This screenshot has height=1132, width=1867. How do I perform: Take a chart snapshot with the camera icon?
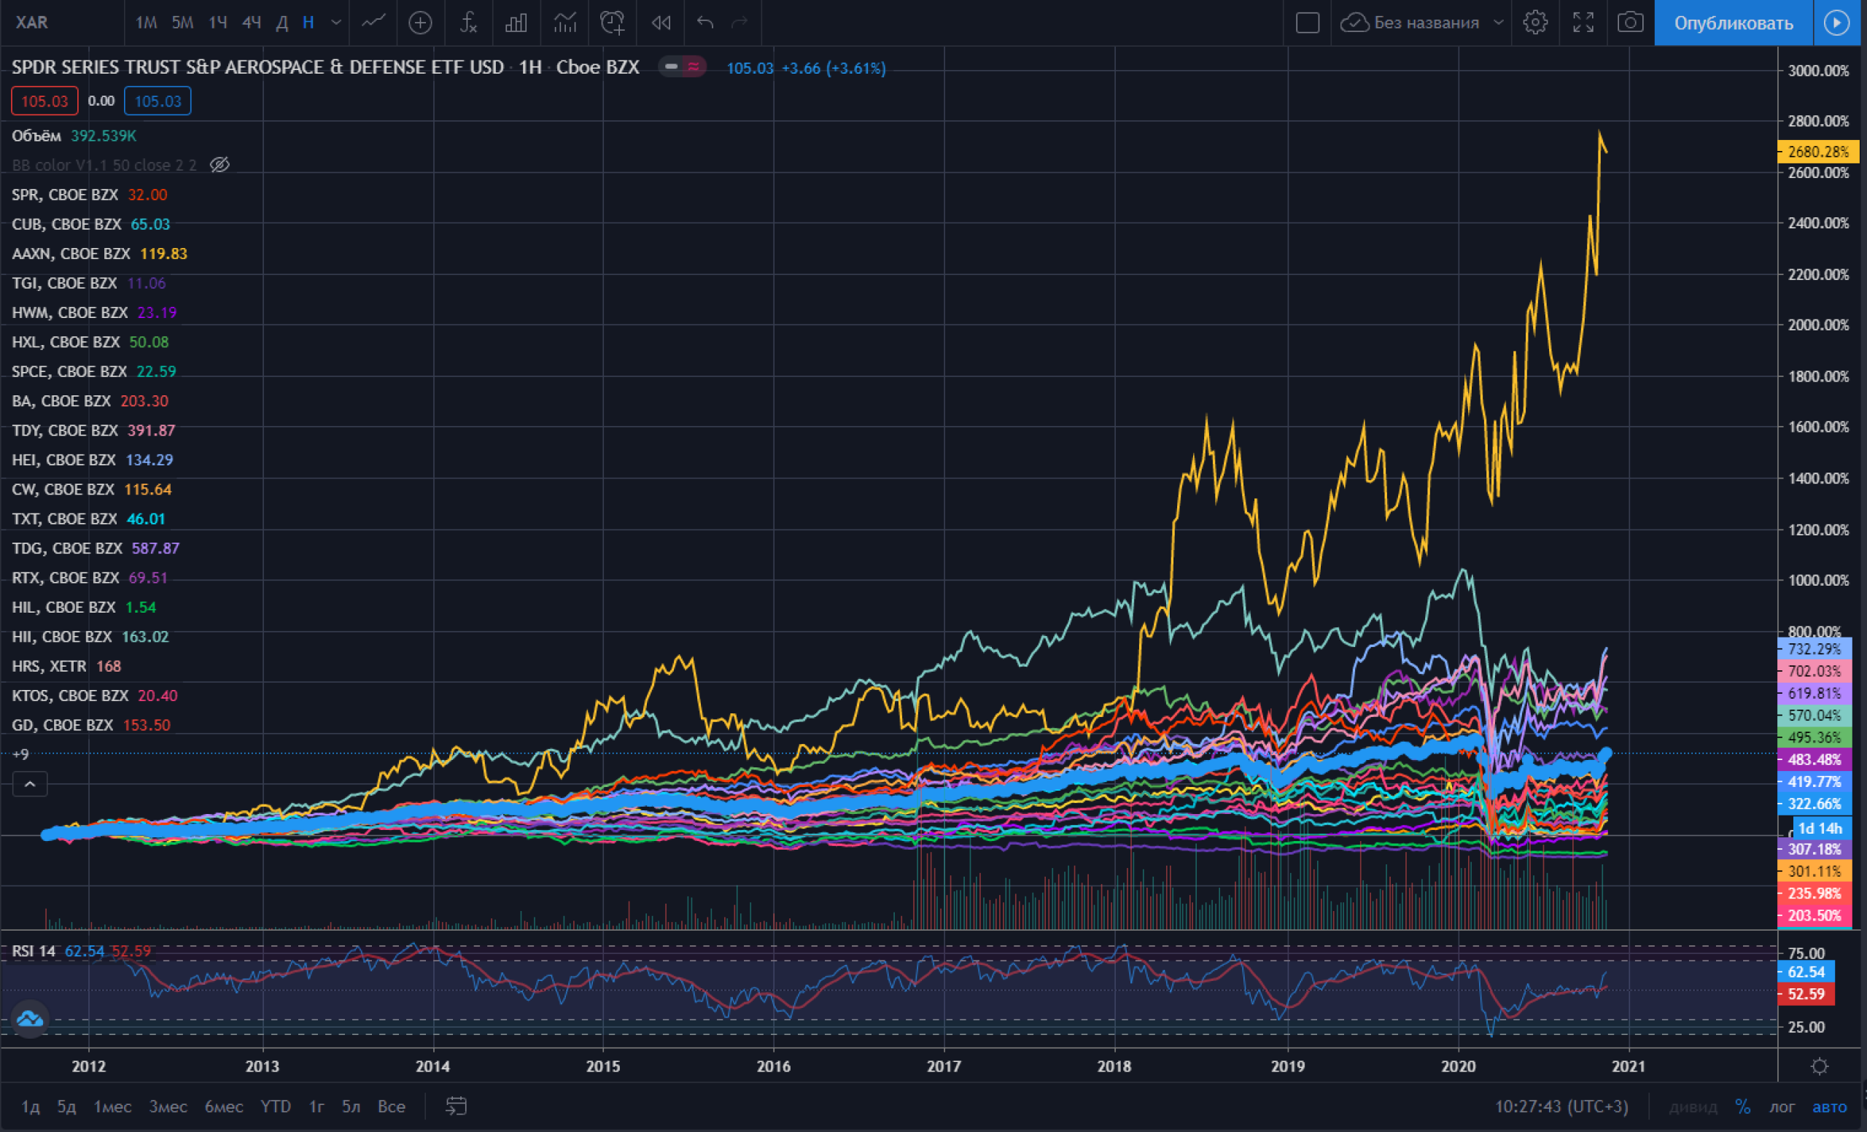tap(1630, 23)
